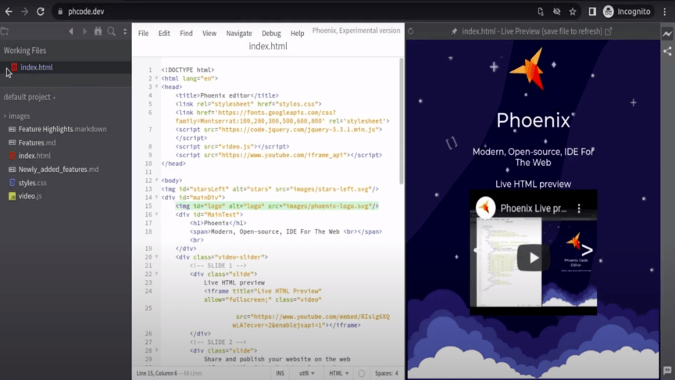Open Newly_added_features.md file

point(59,170)
